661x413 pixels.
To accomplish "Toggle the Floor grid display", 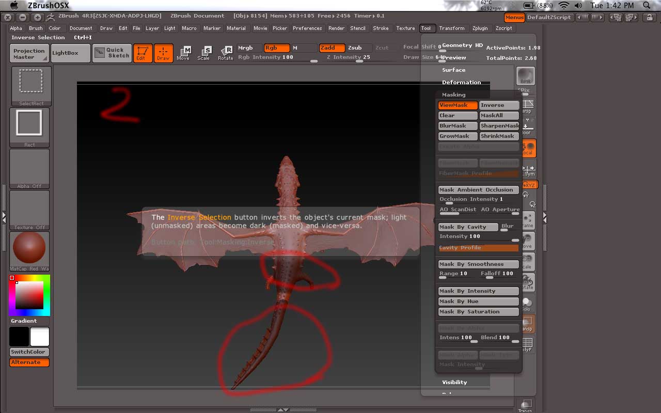I will click(527, 125).
